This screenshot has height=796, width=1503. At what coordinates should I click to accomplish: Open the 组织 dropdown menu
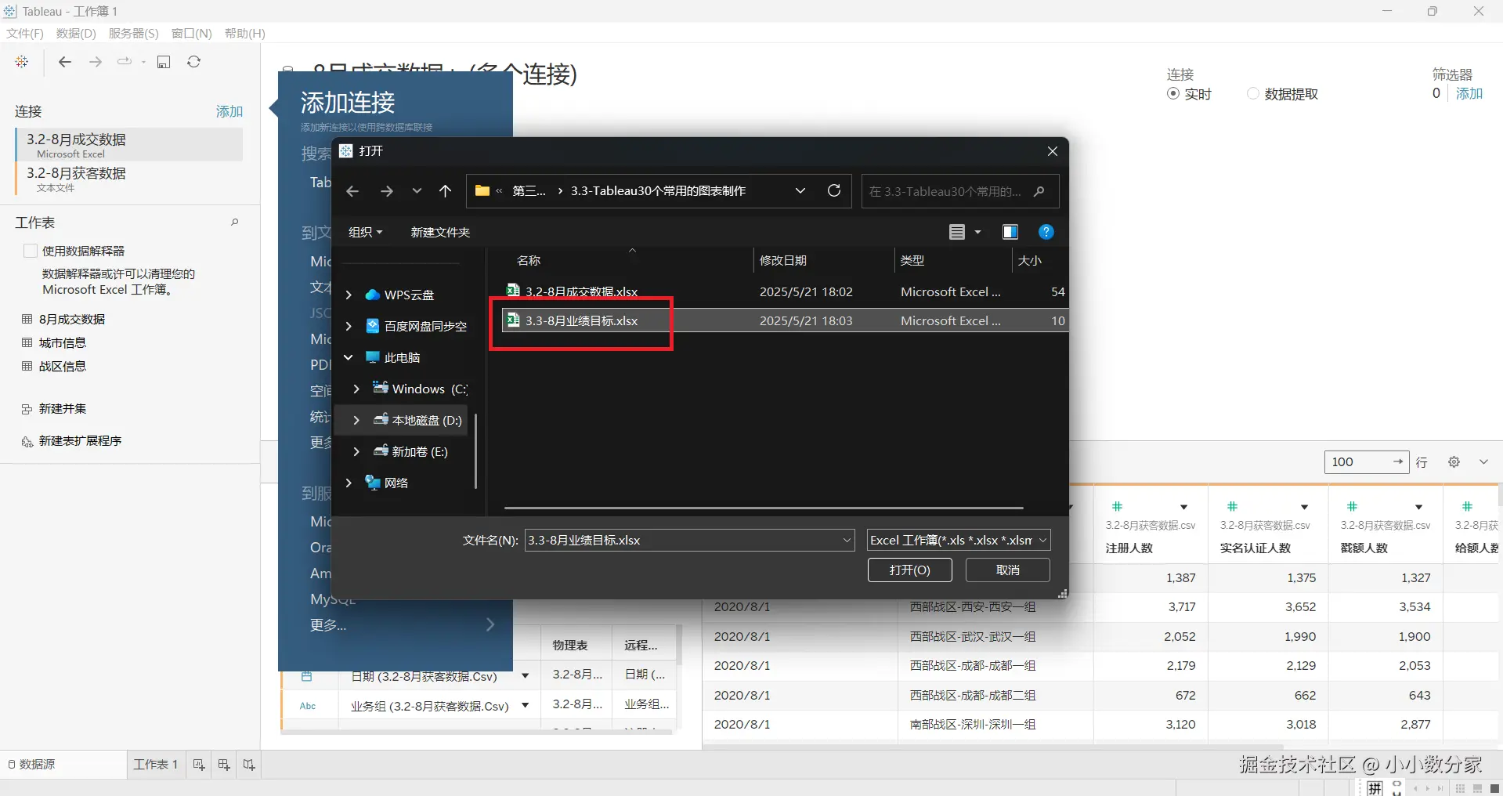pyautogui.click(x=366, y=233)
